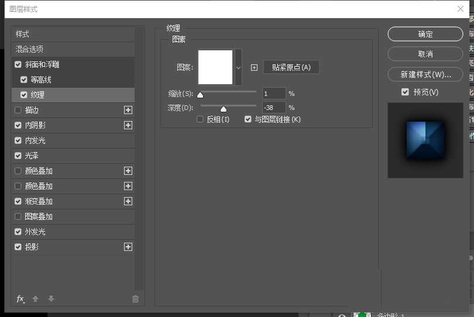The width and height of the screenshot is (474, 317).
Task: Click the delete effect trash icon
Action: pyautogui.click(x=136, y=299)
